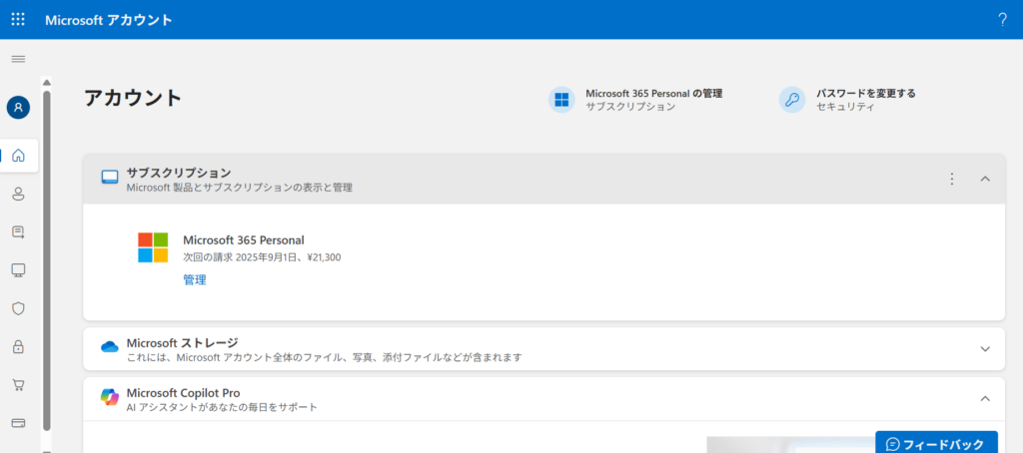
Task: Expand the Microsoft ストレージ section
Action: [985, 348]
